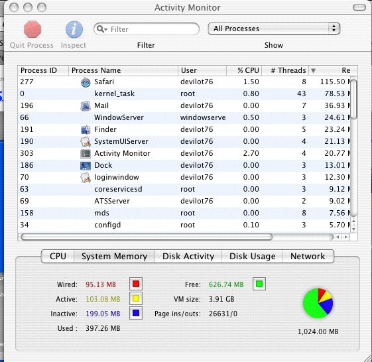The height and width of the screenshot is (362, 372).
Task: Open the Inspect info icon
Action: click(74, 29)
